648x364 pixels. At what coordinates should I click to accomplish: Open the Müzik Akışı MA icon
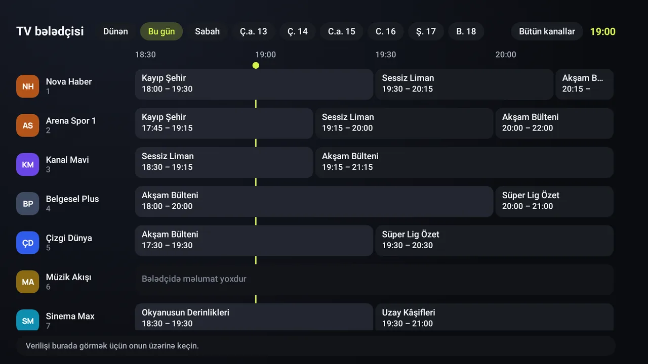coord(27,282)
